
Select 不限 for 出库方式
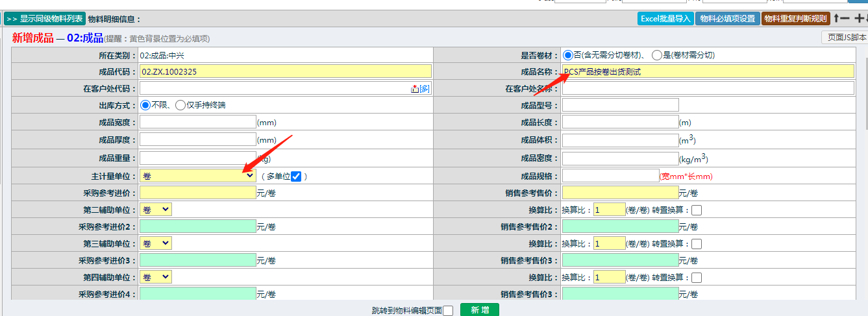click(x=145, y=105)
